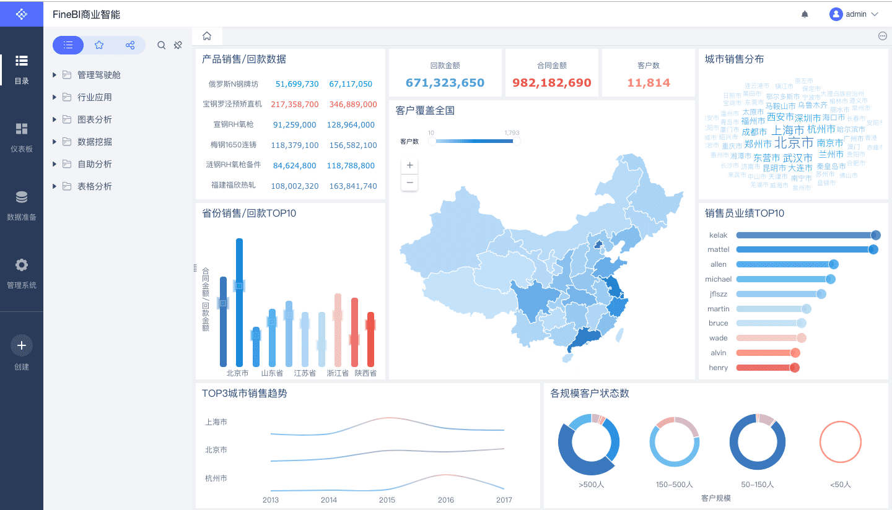Click the 陕西省 bar axis label

pos(365,373)
